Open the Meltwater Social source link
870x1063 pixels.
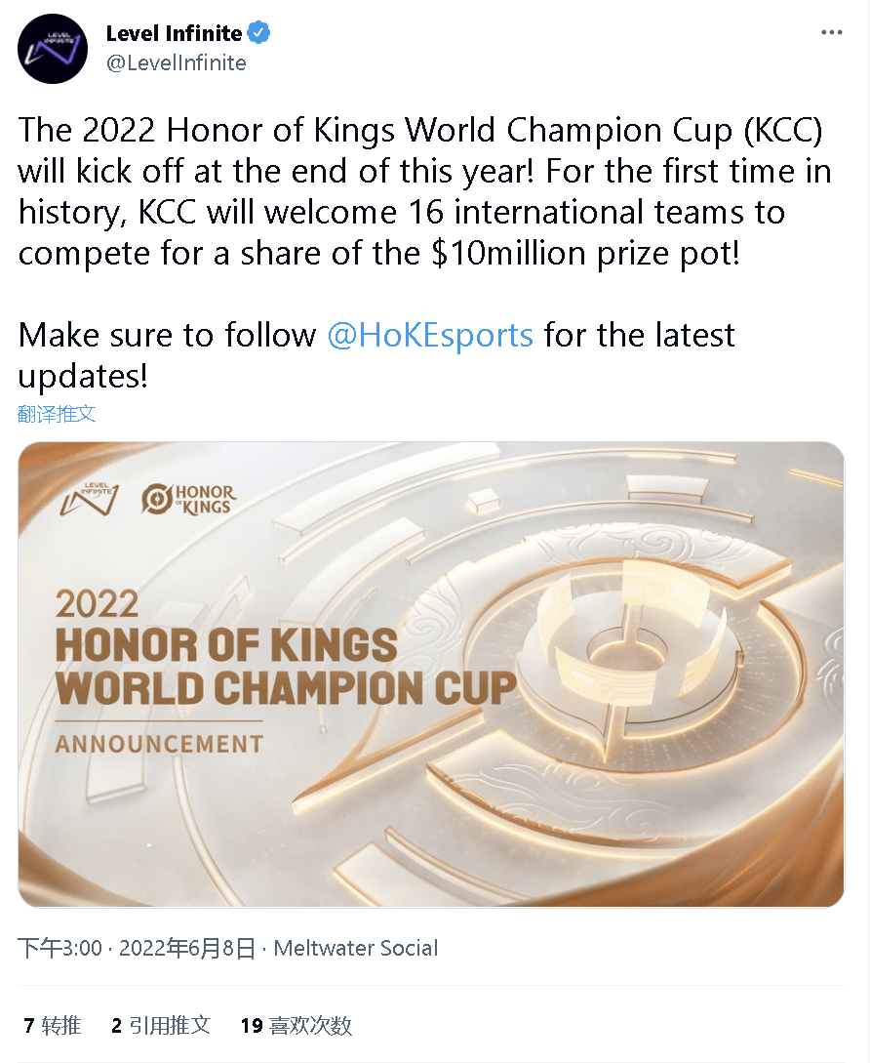[356, 948]
